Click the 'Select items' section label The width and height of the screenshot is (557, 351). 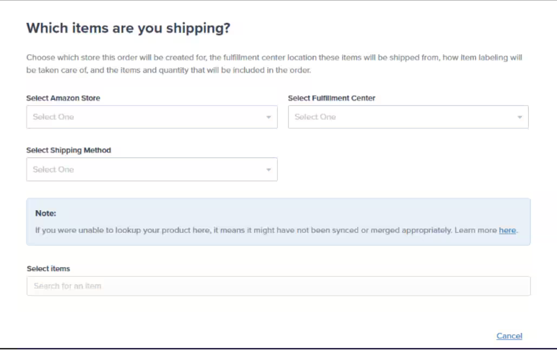(47, 268)
